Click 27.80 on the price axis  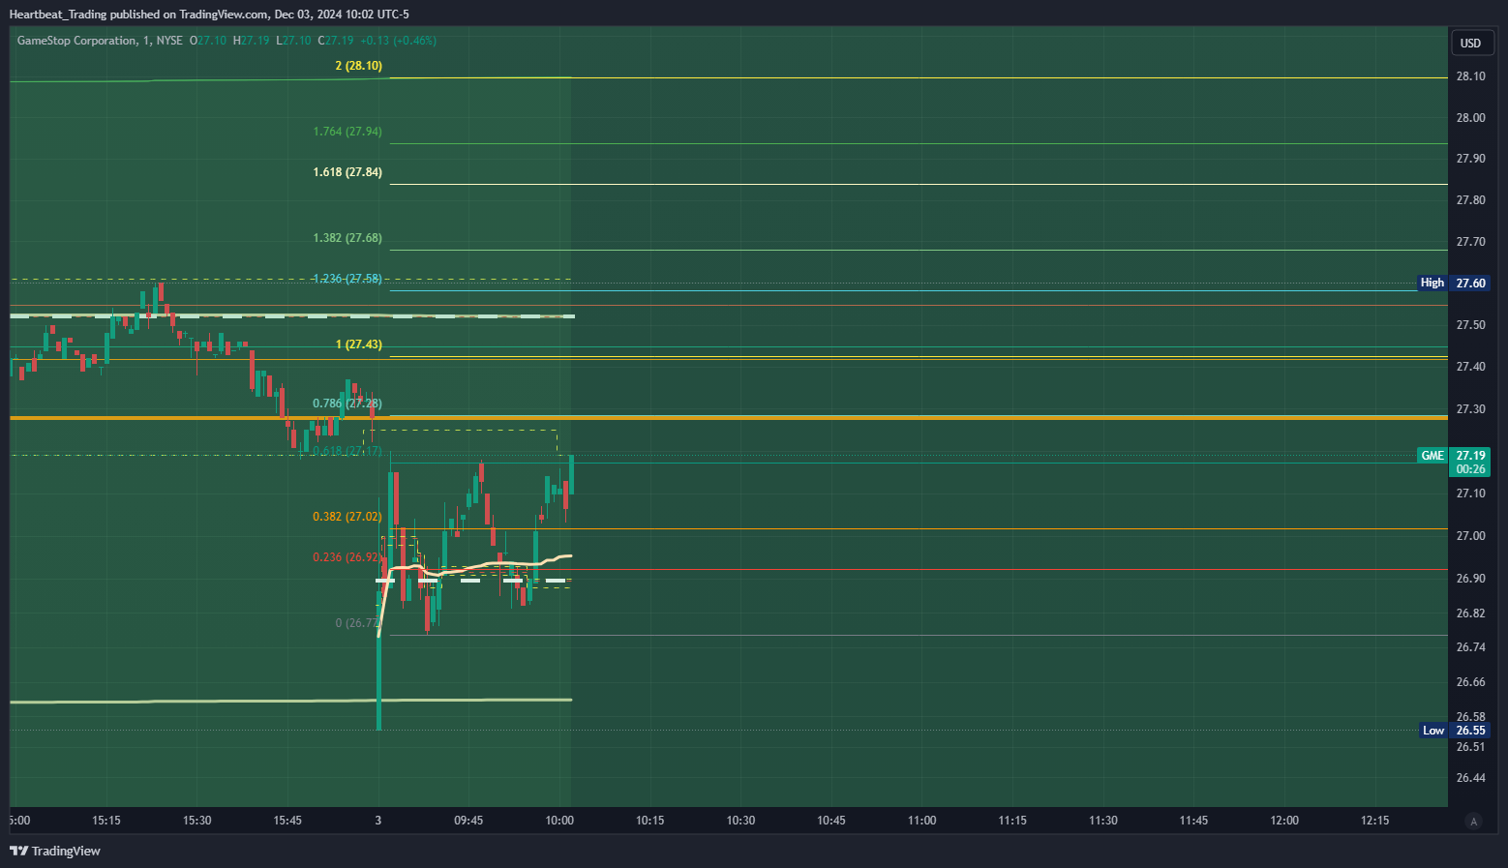pyautogui.click(x=1470, y=200)
